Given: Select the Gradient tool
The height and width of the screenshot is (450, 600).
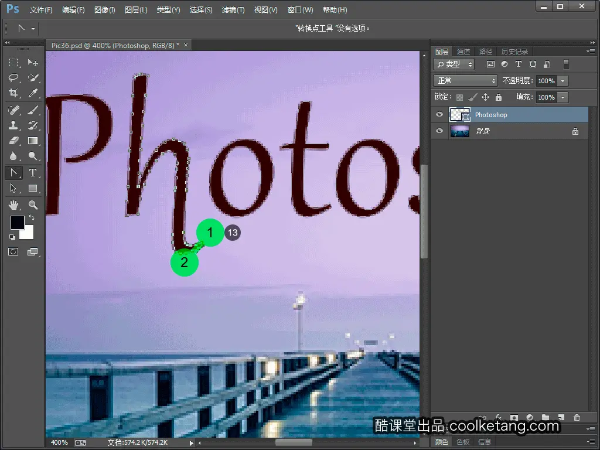Looking at the screenshot, I should [33, 141].
